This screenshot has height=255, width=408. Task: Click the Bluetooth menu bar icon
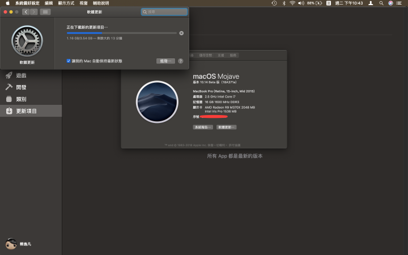click(x=284, y=3)
